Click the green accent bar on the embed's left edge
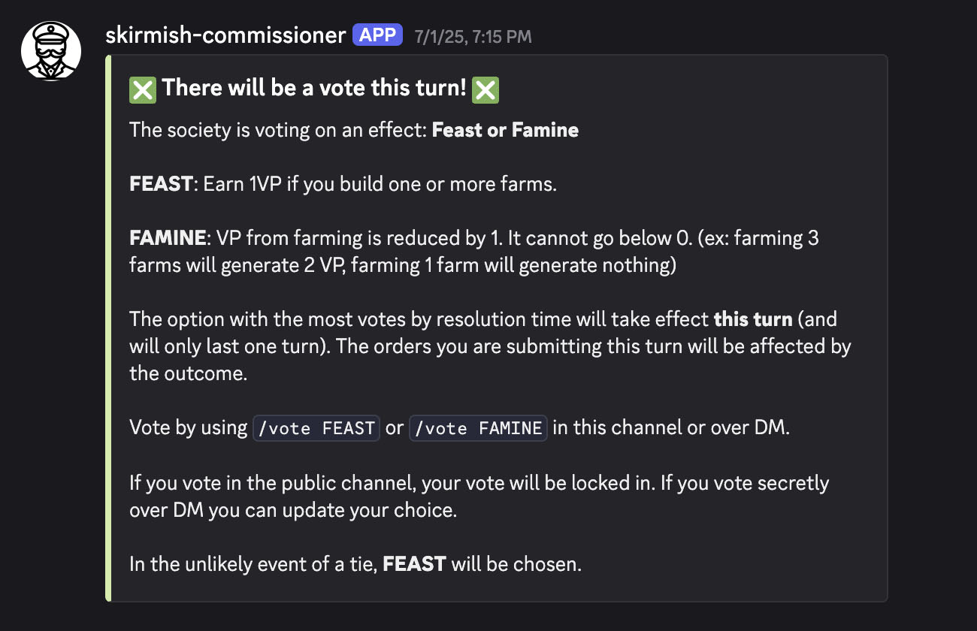 tap(108, 328)
